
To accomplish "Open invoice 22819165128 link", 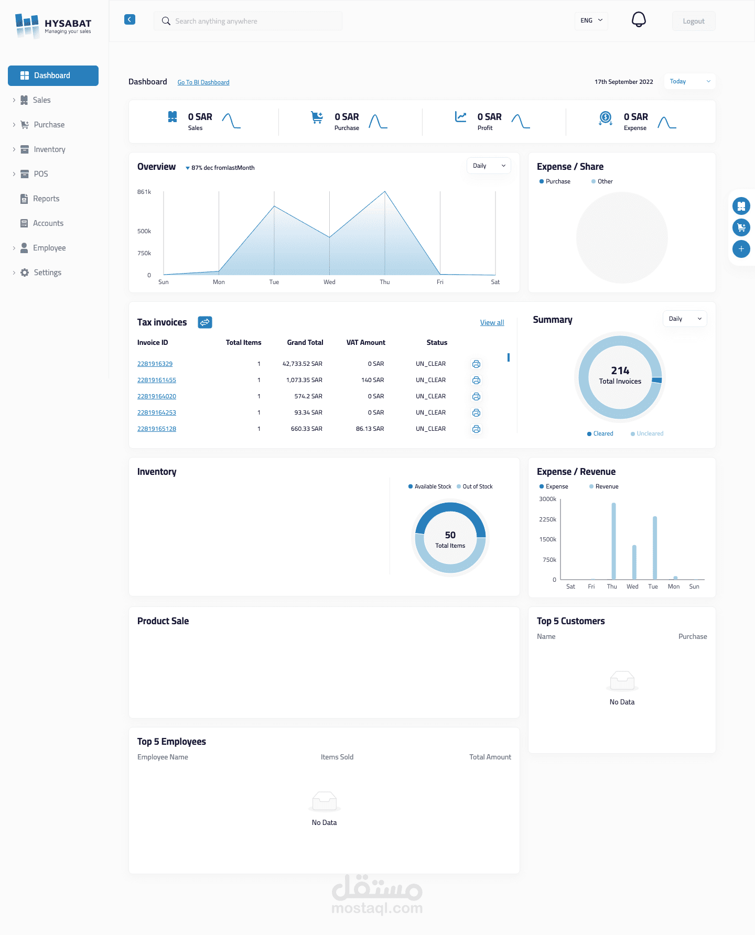I will click(157, 429).
